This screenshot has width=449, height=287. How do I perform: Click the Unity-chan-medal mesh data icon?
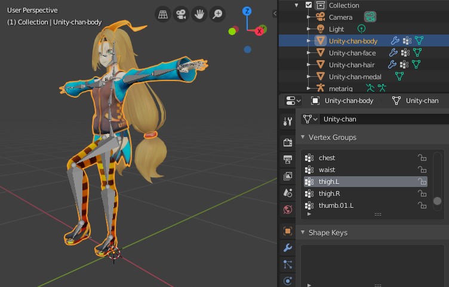(399, 76)
